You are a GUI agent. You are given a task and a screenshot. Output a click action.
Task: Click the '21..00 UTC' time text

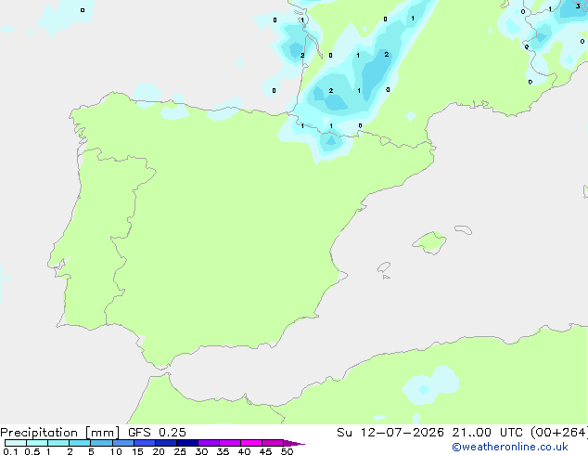(x=487, y=433)
